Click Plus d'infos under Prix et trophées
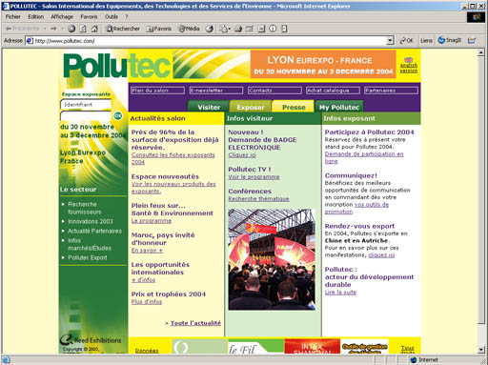 [x=147, y=302]
